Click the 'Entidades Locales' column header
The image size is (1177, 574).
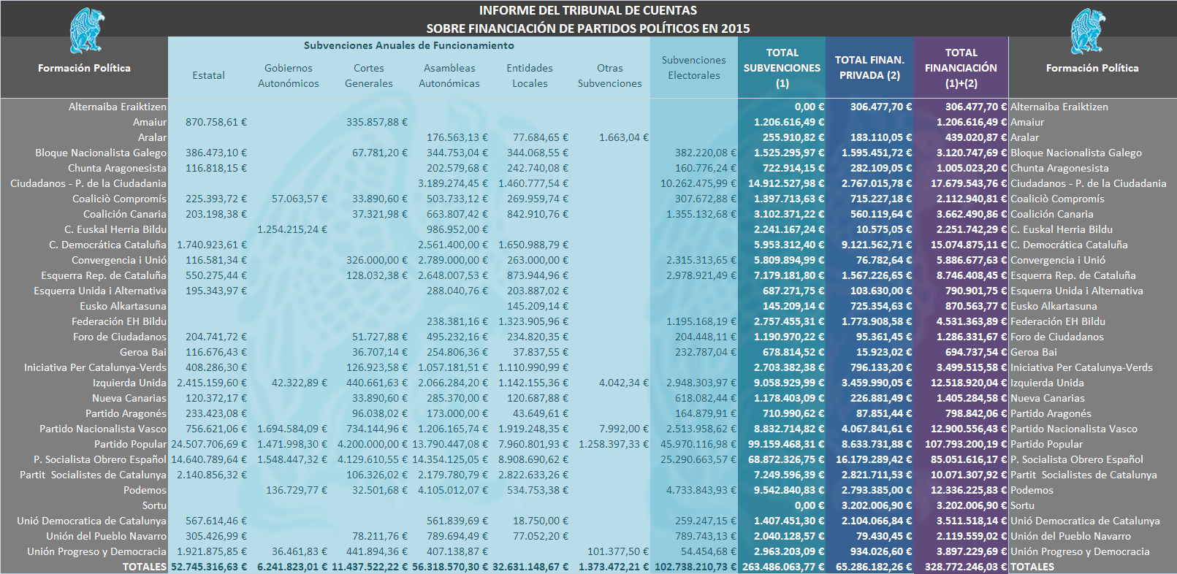[x=530, y=75]
